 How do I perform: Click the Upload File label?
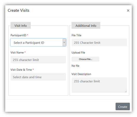tap(78, 53)
